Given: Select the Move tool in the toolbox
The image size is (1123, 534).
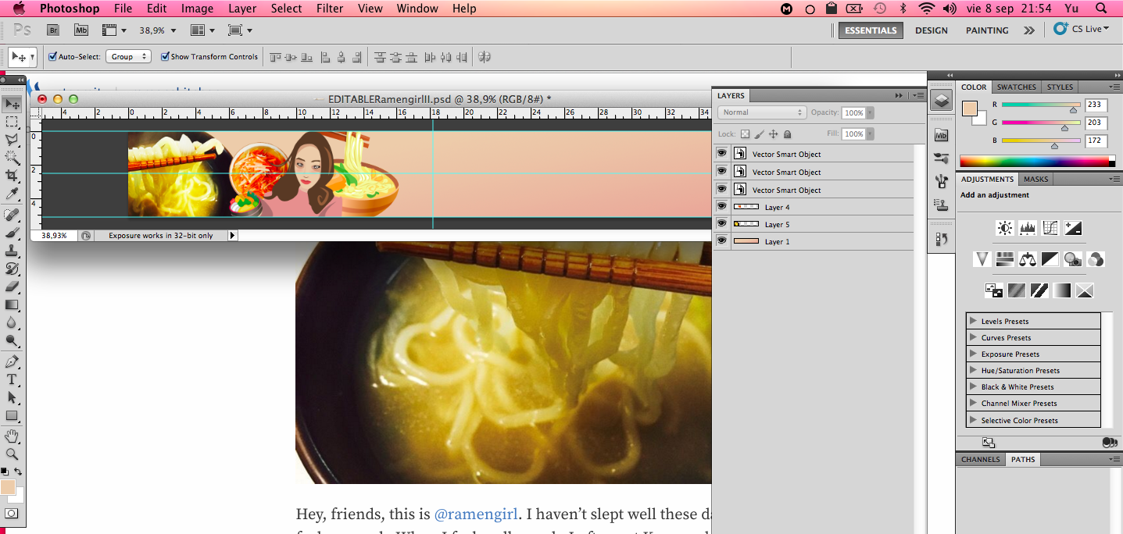Looking at the screenshot, I should (x=12, y=104).
